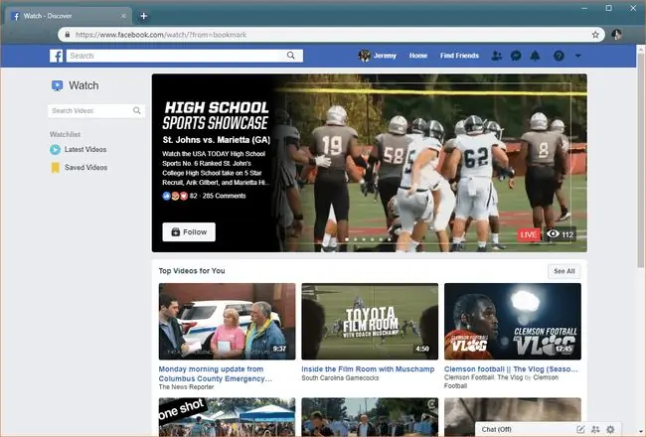Open friend requests icon in header
The width and height of the screenshot is (646, 437).
(x=497, y=56)
